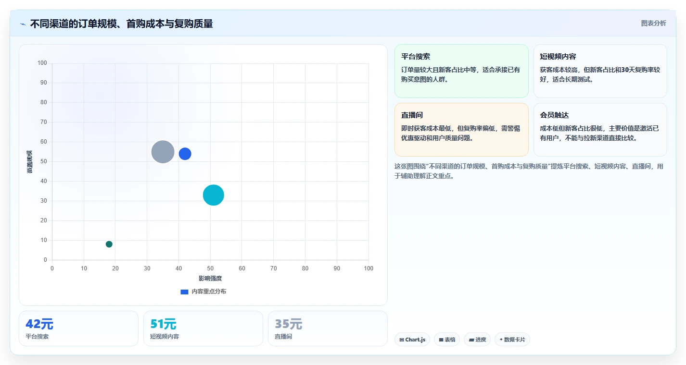Click the 图表分析 label in header
Image resolution: width=686 pixels, height=365 pixels.
[x=654, y=23]
